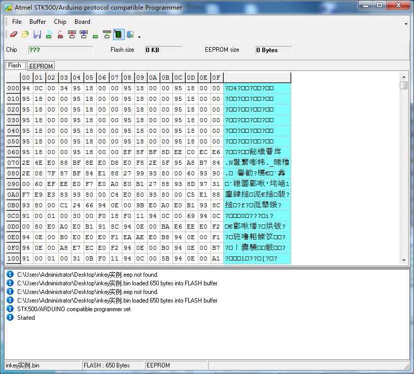Screen dimensions: 414x374
Task: Click the highlighted green chip selection icon
Action: (x=119, y=34)
